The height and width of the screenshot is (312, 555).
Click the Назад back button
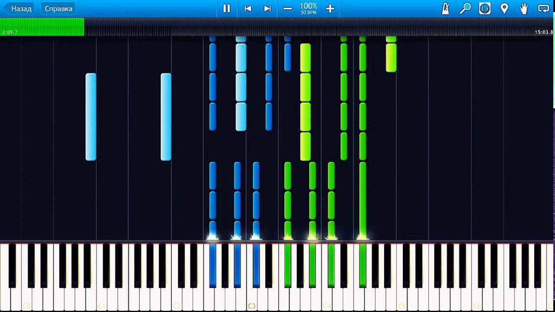(x=19, y=8)
